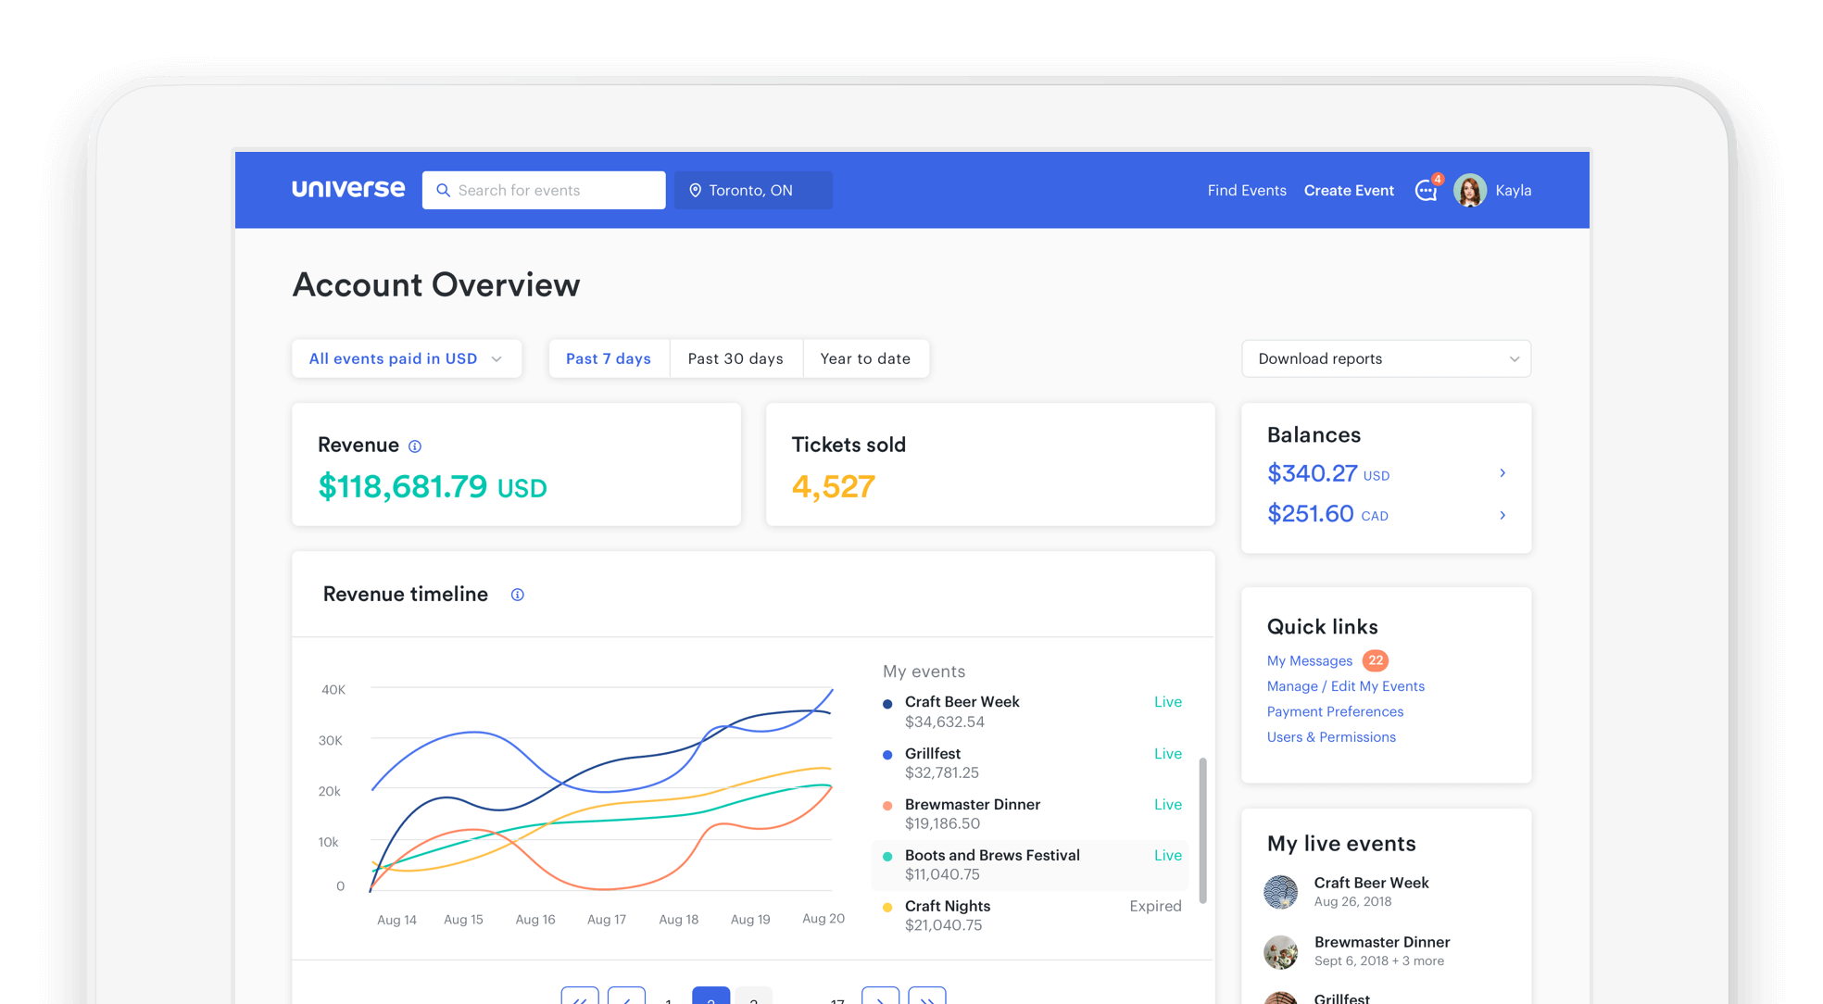This screenshot has height=1004, width=1823.
Task: Switch to Year to date tab
Action: [865, 358]
